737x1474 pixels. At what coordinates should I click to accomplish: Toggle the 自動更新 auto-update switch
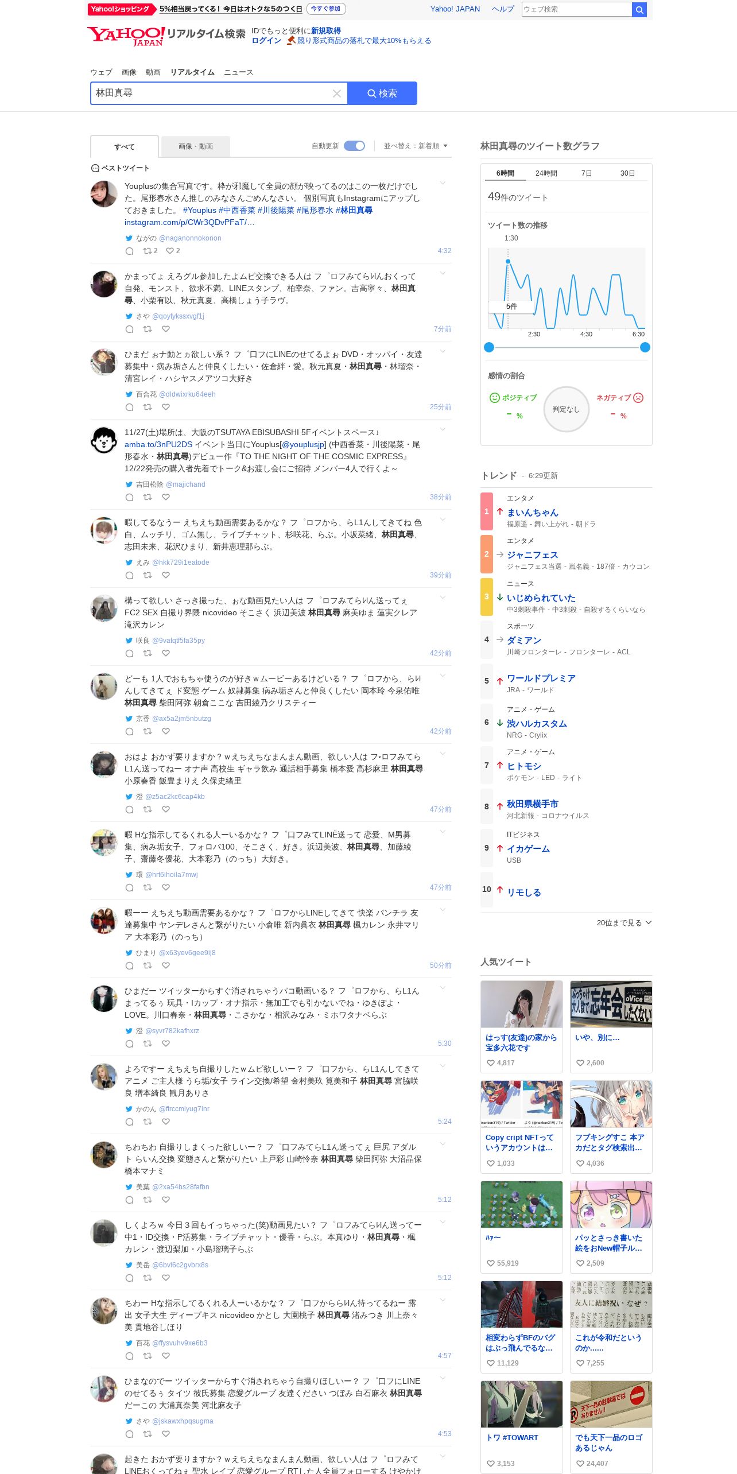point(354,146)
